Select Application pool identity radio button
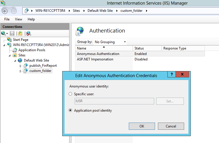 [70, 110]
